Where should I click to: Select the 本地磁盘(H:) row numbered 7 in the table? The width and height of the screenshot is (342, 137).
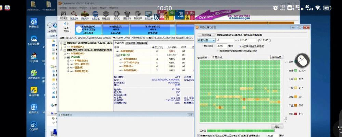pyautogui.click(x=153, y=70)
